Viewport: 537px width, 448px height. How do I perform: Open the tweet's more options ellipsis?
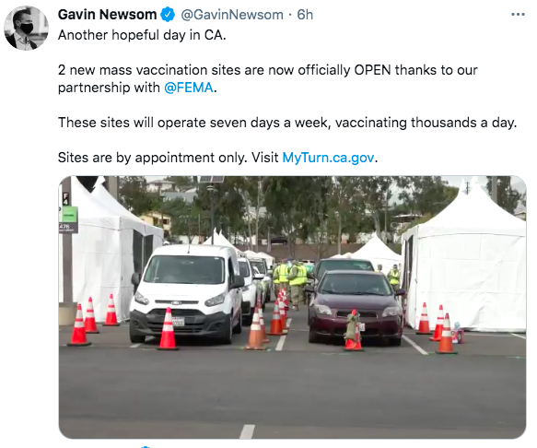tap(518, 15)
